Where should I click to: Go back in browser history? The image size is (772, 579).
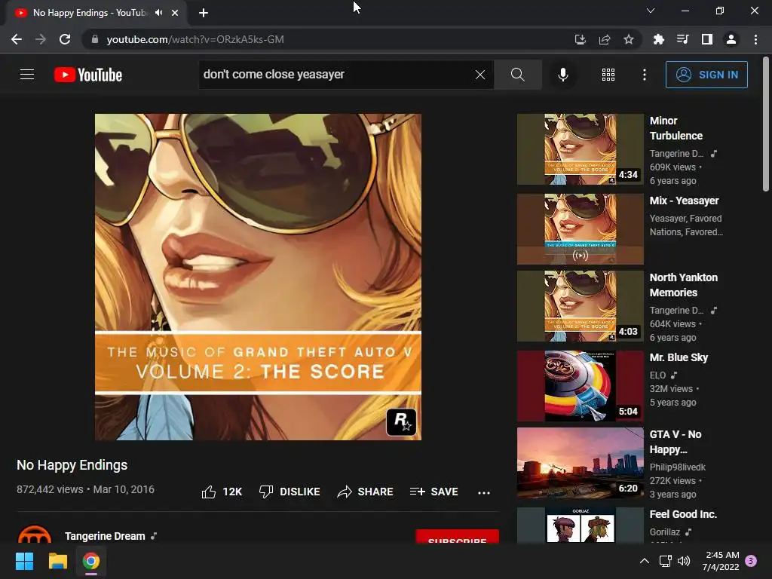[x=17, y=39]
